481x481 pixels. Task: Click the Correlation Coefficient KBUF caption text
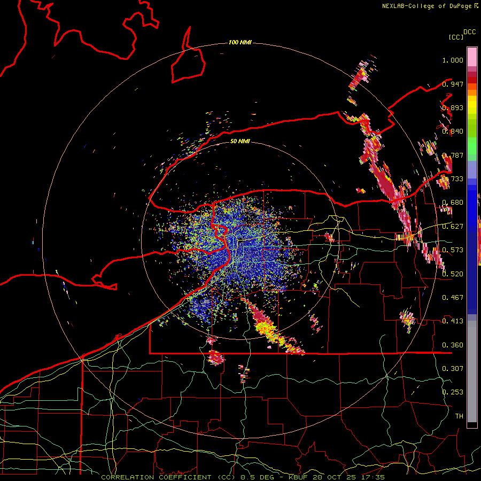[x=243, y=477]
